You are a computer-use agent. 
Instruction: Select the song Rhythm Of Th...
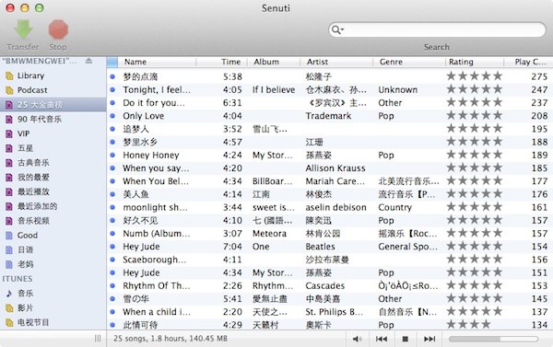pos(157,285)
